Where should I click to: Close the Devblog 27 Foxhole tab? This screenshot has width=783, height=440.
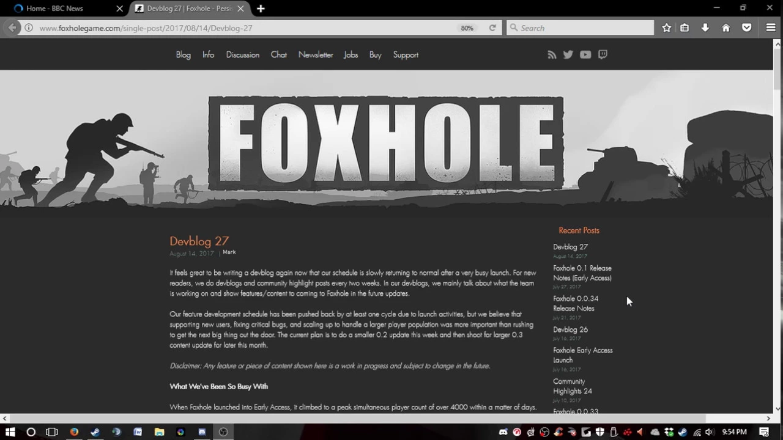pos(240,9)
